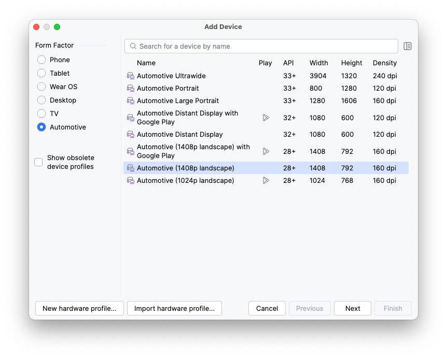Click the Automotive Large Portrait device icon
The width and height of the screenshot is (447, 358).
(130, 101)
